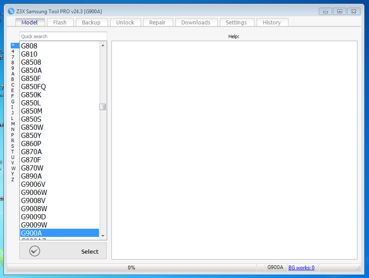This screenshot has width=369, height=278.
Task: Select the Model tab
Action: (x=30, y=22)
